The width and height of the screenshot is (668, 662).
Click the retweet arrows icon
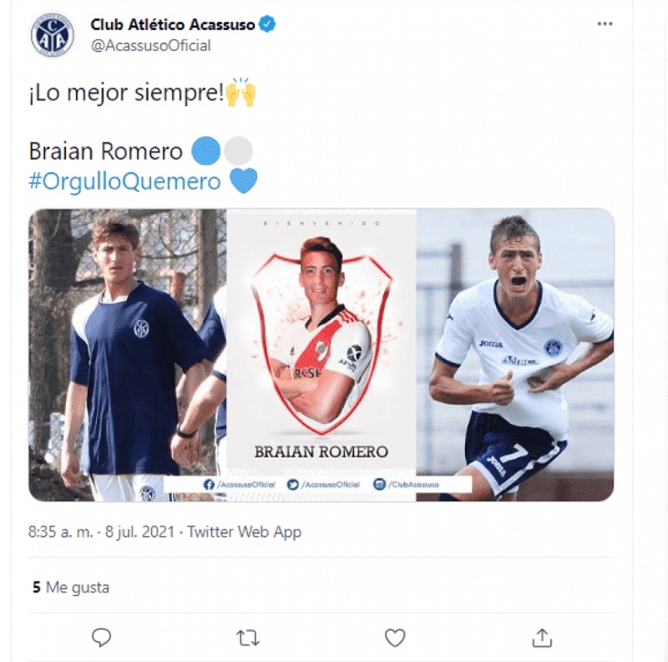[248, 638]
